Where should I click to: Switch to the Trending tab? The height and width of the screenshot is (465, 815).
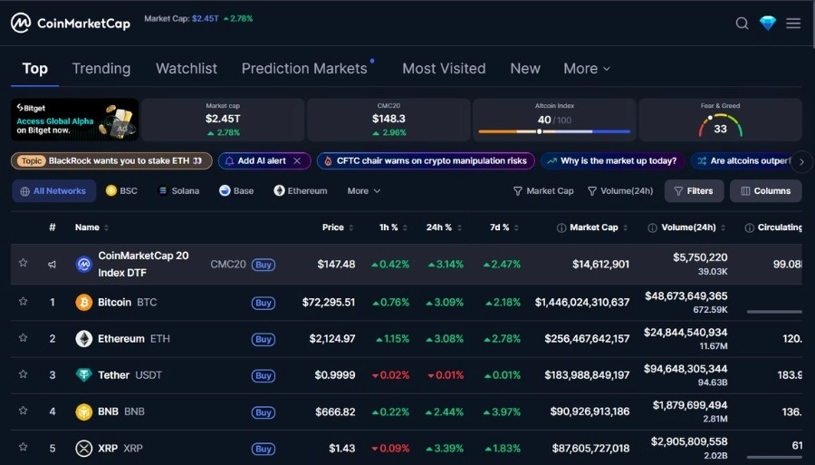click(x=101, y=68)
